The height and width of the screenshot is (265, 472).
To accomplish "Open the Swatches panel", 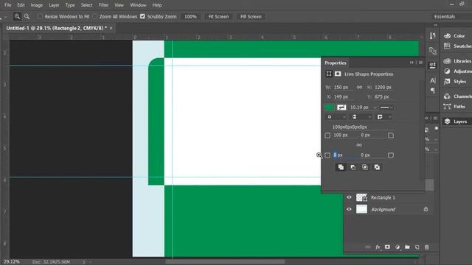I will (457, 46).
